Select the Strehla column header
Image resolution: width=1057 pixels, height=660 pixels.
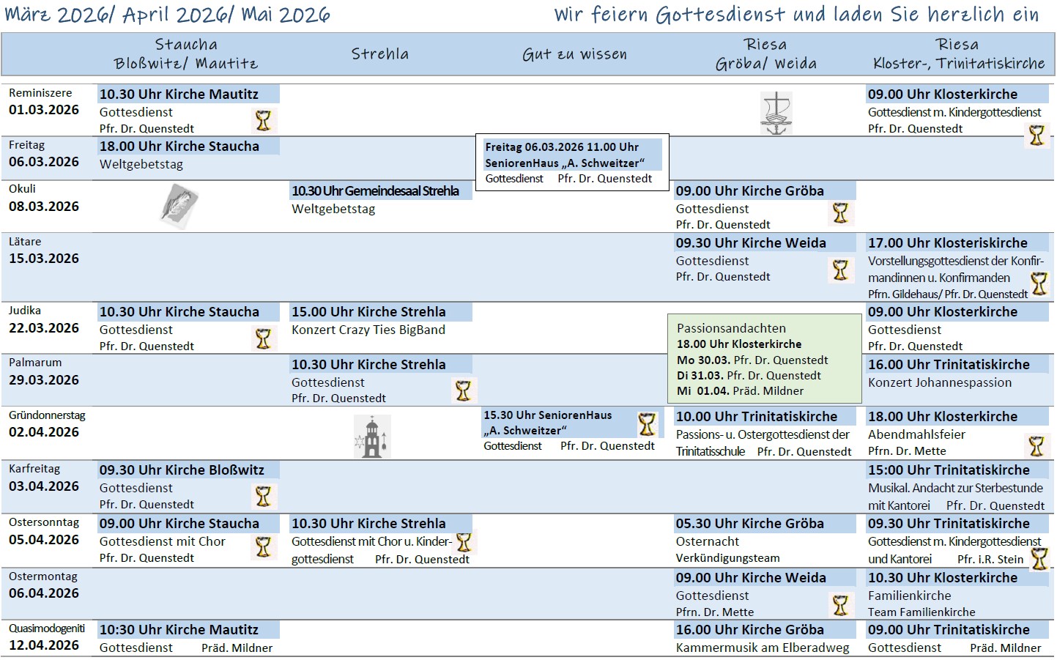379,54
